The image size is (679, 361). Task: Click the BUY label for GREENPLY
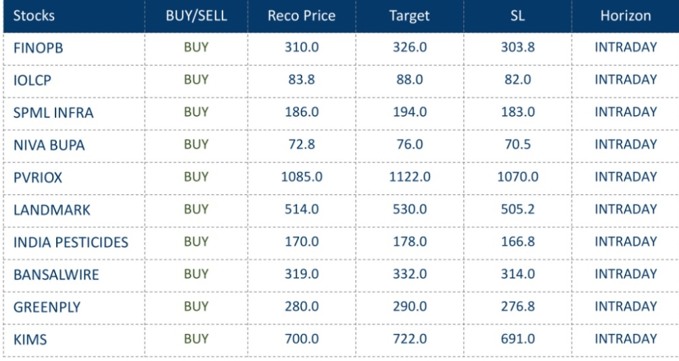pos(196,306)
